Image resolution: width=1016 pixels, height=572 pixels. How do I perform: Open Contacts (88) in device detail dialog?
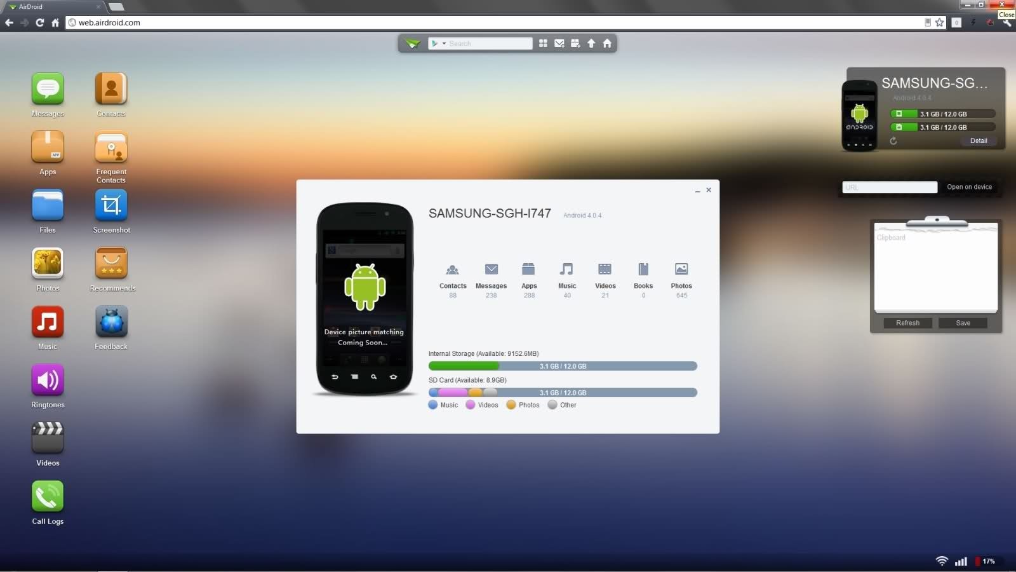(453, 280)
